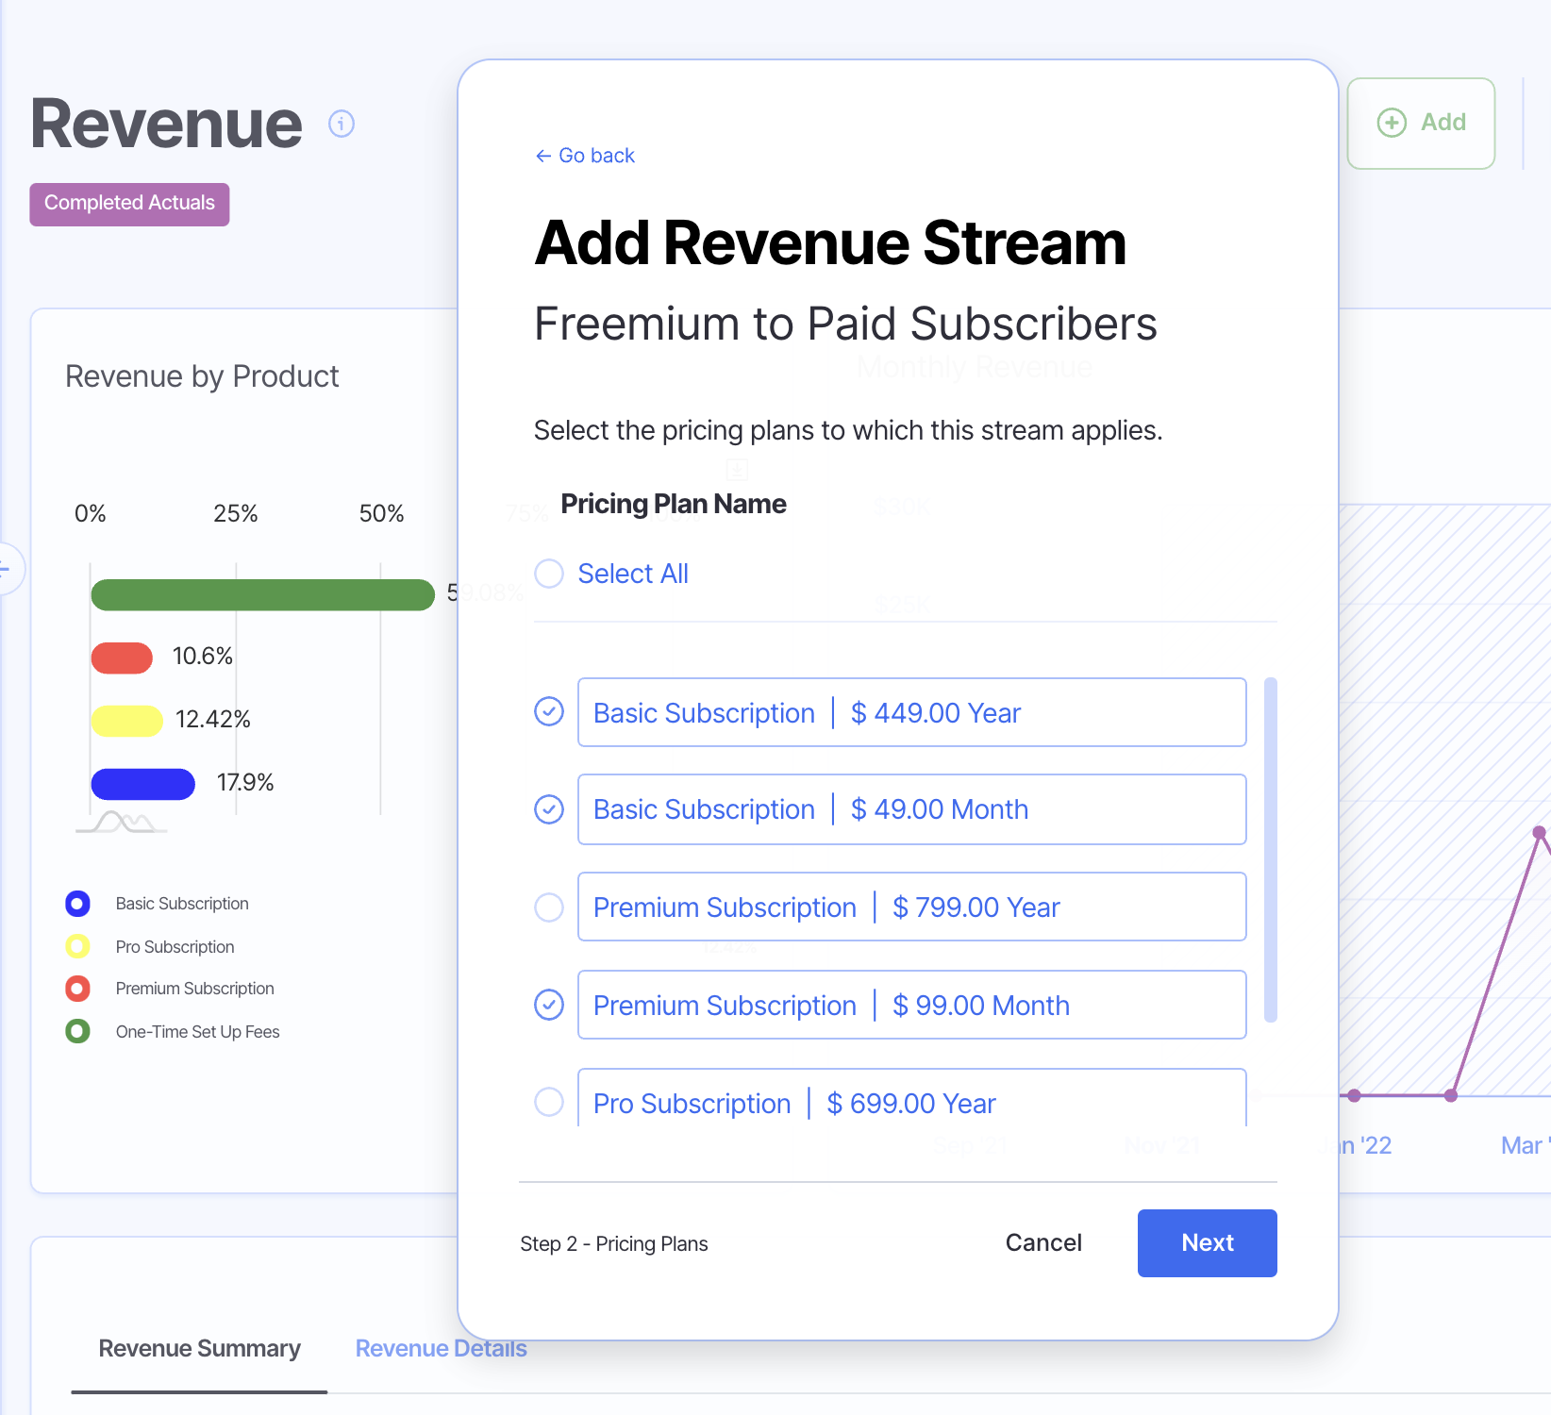Viewport: 1551px width, 1415px height.
Task: Click the Basic Subscription legend circle icon
Action: point(77,904)
